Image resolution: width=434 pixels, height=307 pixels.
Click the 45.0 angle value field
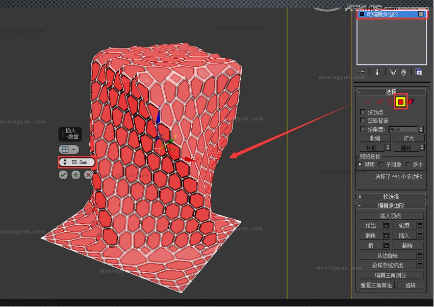(x=403, y=129)
